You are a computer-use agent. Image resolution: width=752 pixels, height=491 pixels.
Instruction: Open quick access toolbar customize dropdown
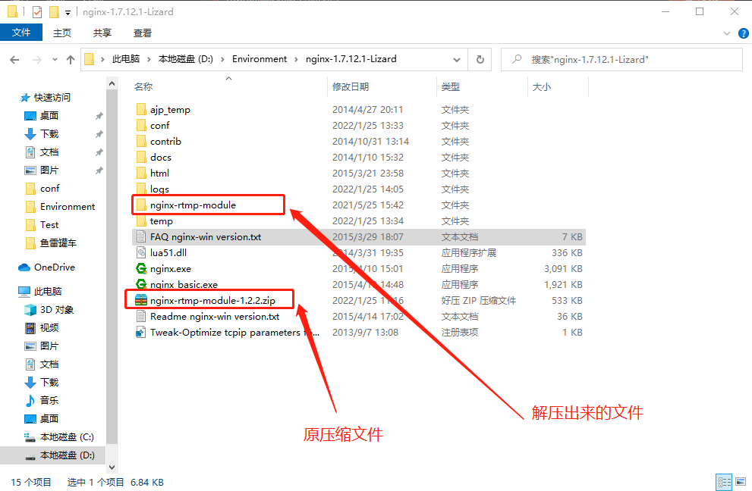(x=68, y=12)
